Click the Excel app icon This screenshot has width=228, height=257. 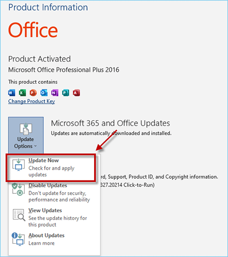[x=22, y=93]
